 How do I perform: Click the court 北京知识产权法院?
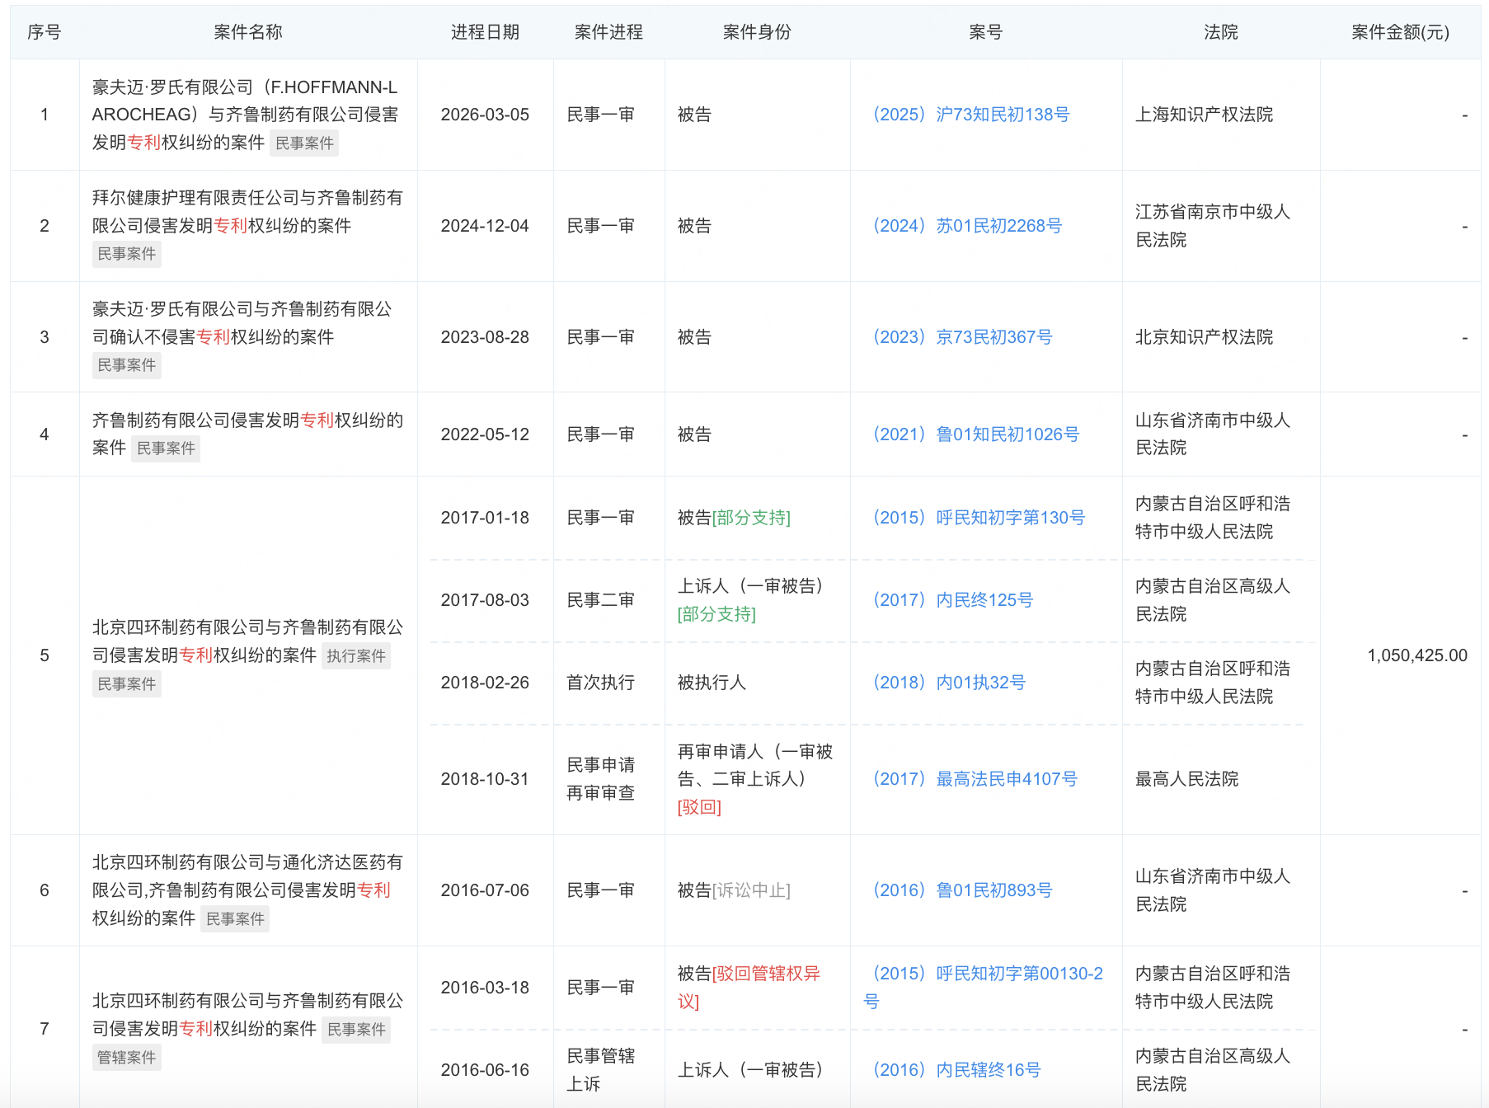[x=1204, y=337]
